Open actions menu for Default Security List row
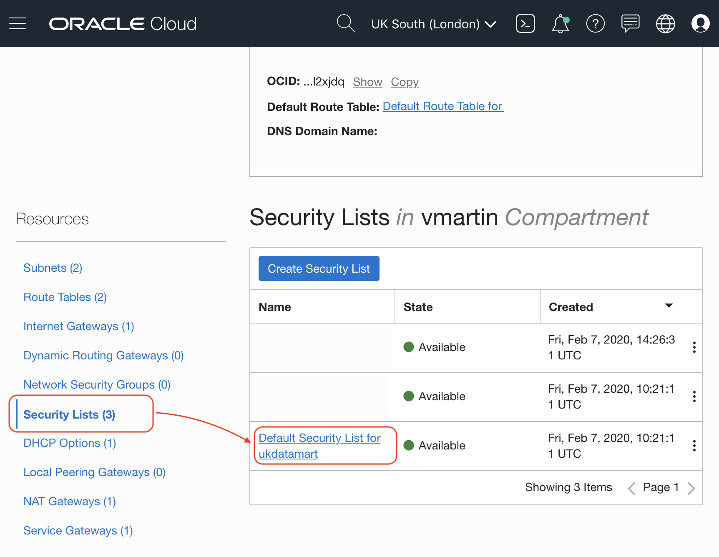 694,446
